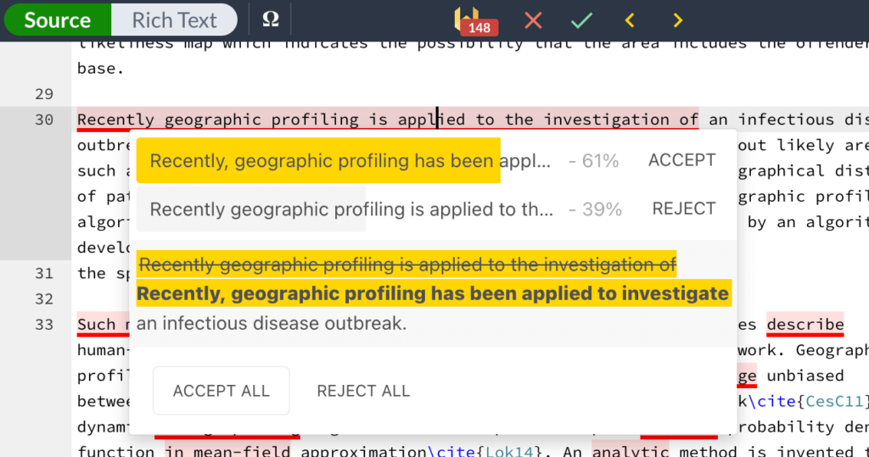
Task: Click ACCEPT for the 61% suggestion
Action: point(682,160)
